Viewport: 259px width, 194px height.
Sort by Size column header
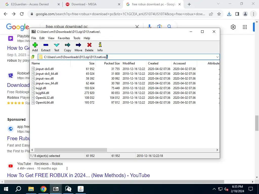tap(83, 63)
